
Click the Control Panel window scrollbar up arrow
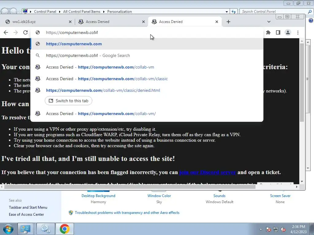click(x=308, y=42)
